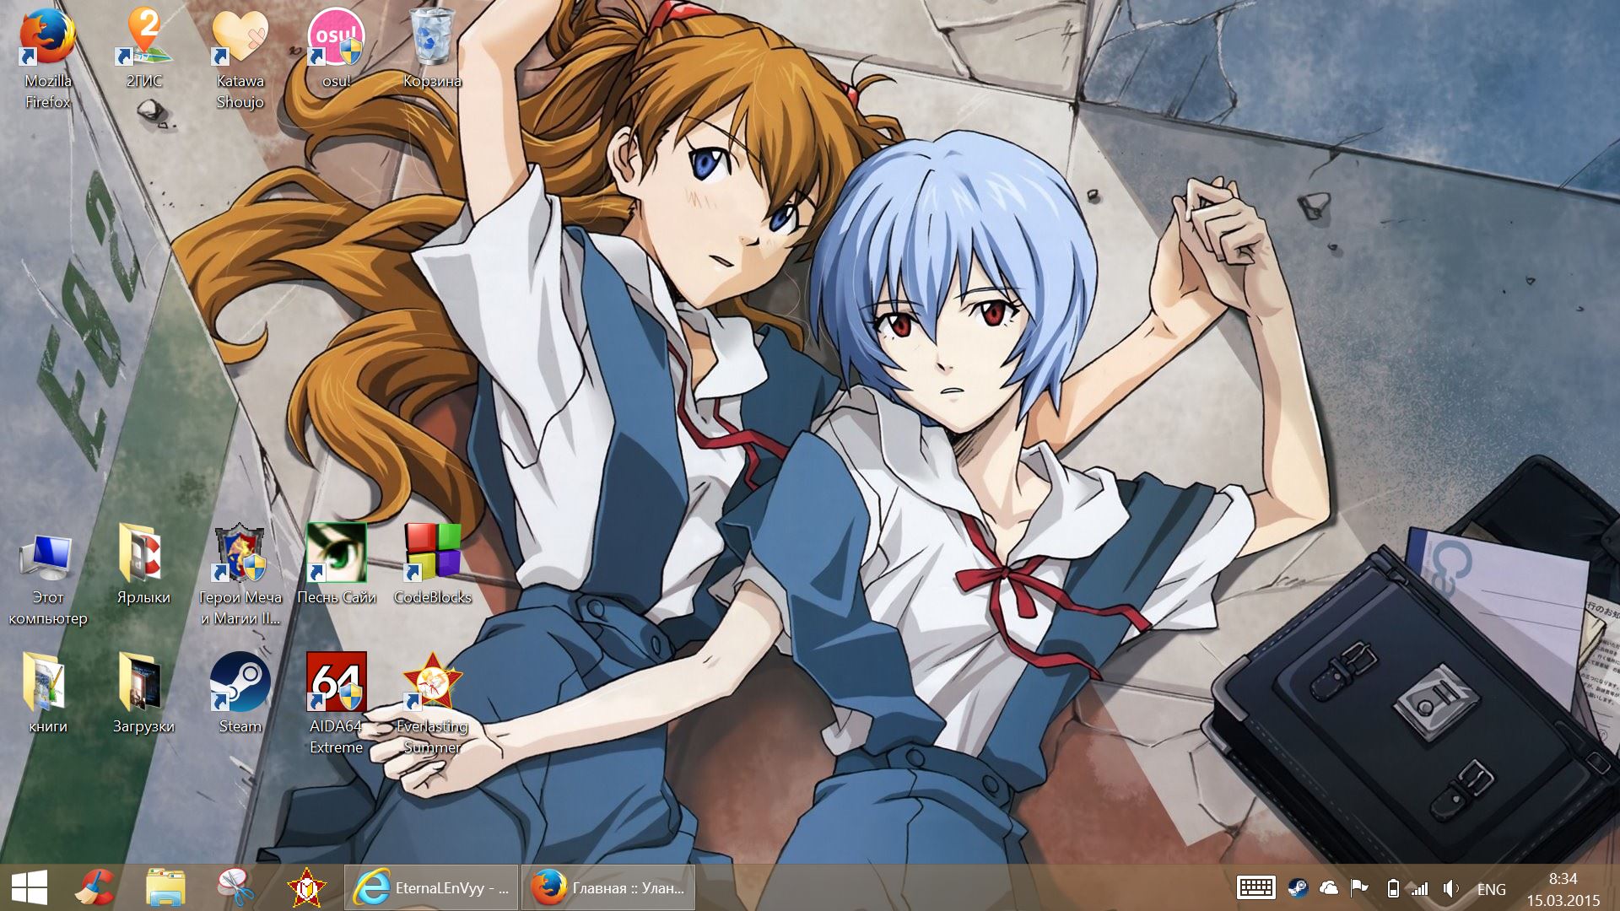Launch Герои Меча и Магии shortcut
This screenshot has width=1620, height=911.
240,557
